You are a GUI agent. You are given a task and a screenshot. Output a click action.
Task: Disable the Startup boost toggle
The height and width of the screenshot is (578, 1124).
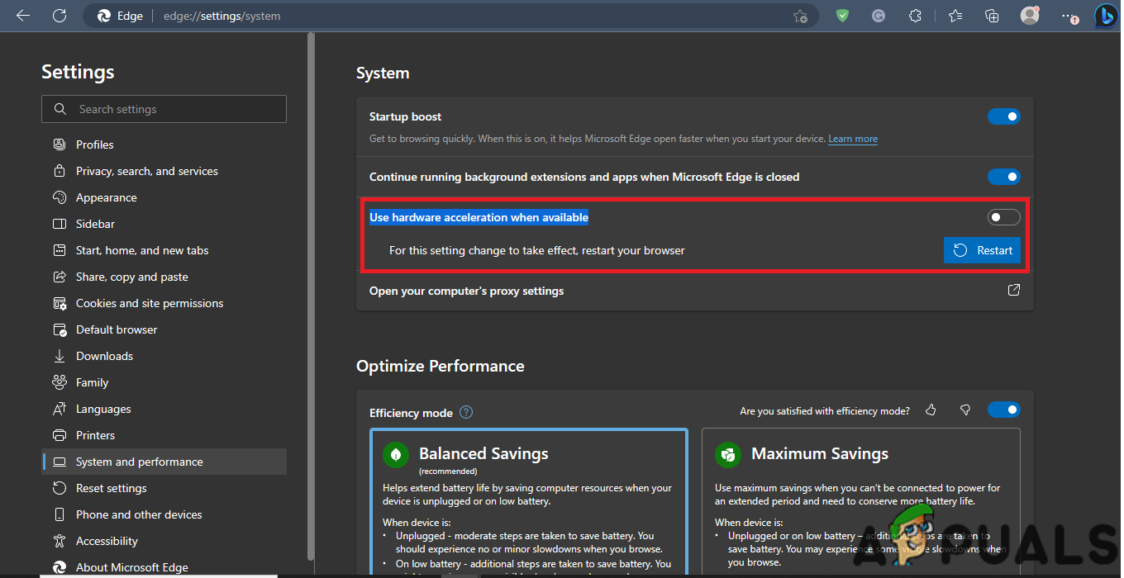[1004, 116]
